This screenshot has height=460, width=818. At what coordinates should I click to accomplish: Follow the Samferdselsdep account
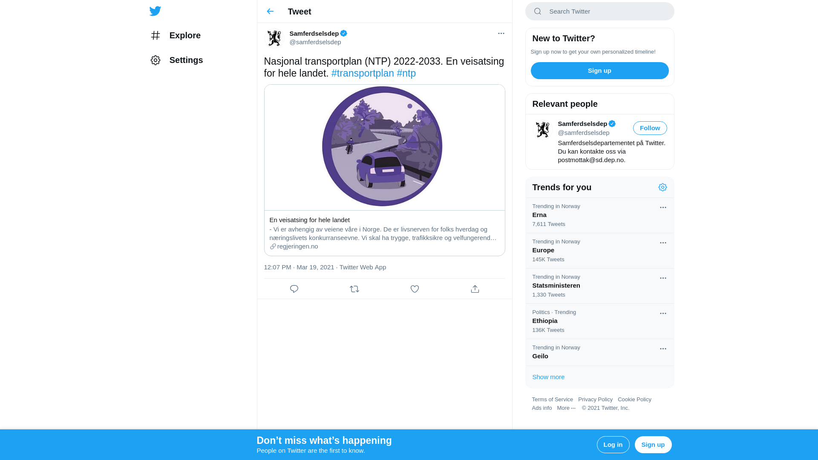tap(650, 128)
